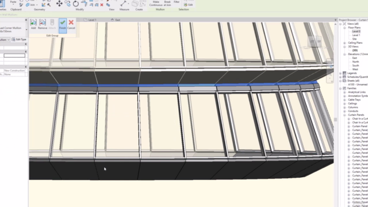368x207 pixels.
Task: Collapse the Curtain Panels family
Action: coord(344,115)
